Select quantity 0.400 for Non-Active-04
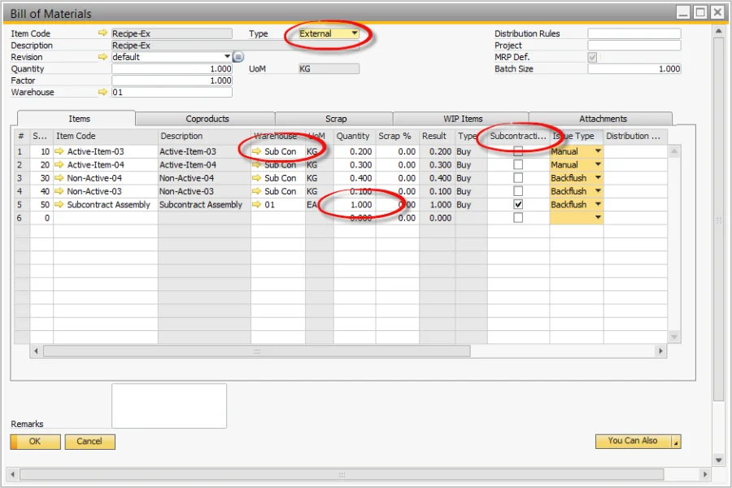The width and height of the screenshot is (732, 488). [355, 178]
